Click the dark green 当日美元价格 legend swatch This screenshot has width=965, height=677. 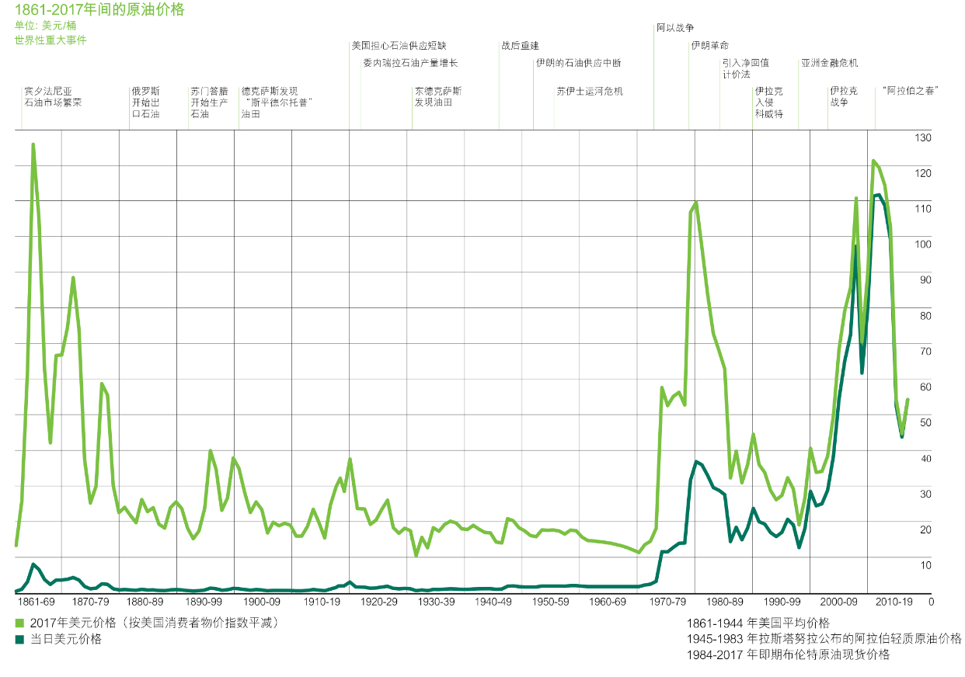pos(20,640)
